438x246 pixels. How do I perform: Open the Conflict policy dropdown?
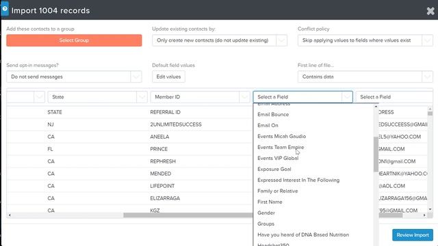[x=365, y=40]
